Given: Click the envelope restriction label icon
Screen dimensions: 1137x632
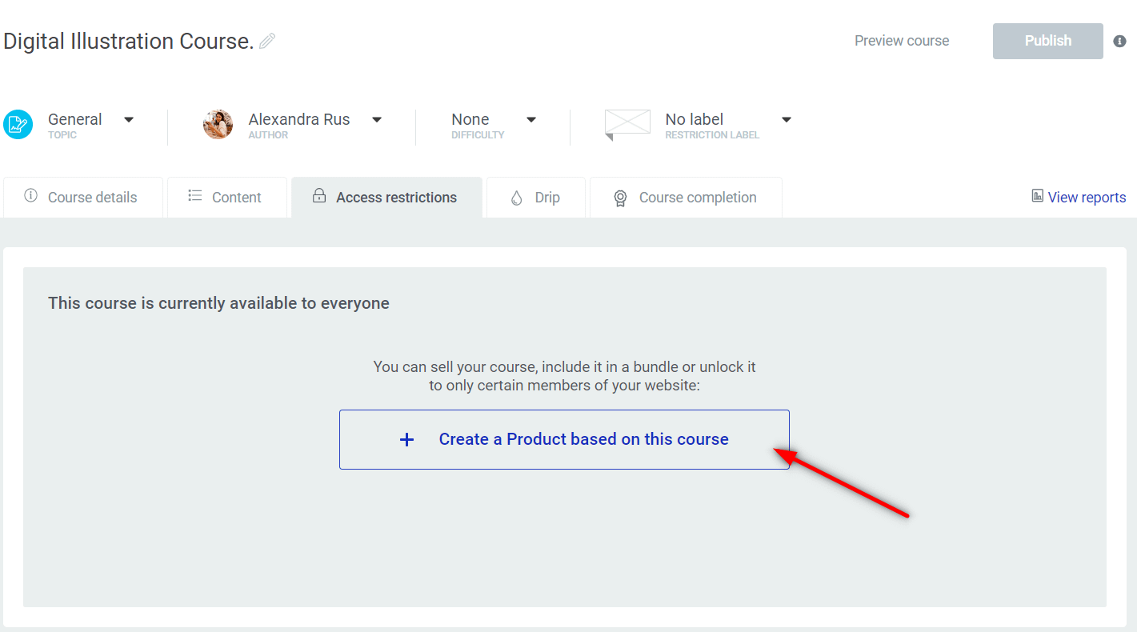Looking at the screenshot, I should click(627, 125).
